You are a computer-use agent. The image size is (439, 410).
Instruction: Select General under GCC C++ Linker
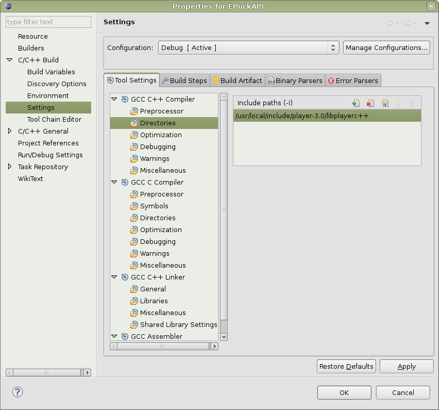tap(153, 289)
